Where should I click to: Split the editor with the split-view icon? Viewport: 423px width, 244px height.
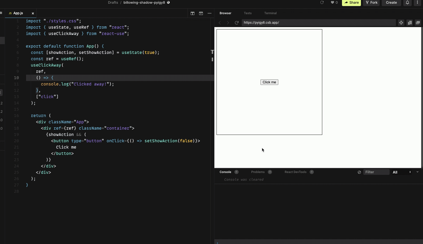point(193,13)
